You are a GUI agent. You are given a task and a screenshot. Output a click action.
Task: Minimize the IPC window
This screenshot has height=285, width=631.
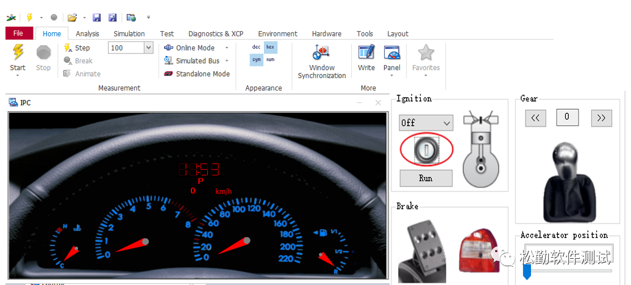(x=359, y=103)
